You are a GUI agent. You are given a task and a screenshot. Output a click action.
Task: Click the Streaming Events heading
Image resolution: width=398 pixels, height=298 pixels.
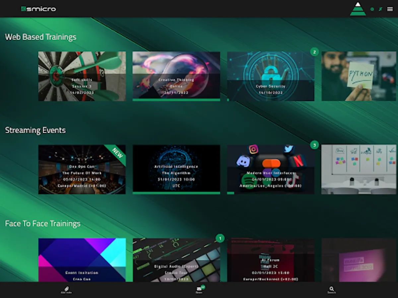point(35,130)
